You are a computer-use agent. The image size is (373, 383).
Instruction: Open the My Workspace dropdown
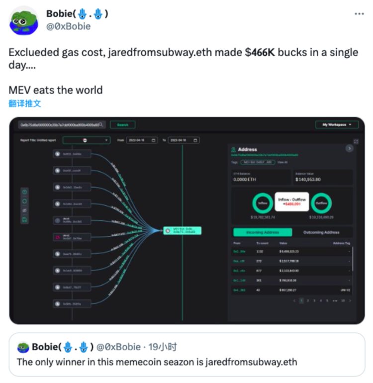[x=336, y=125]
